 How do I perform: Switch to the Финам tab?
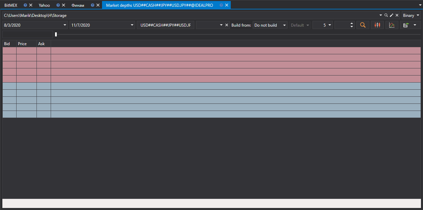78,5
